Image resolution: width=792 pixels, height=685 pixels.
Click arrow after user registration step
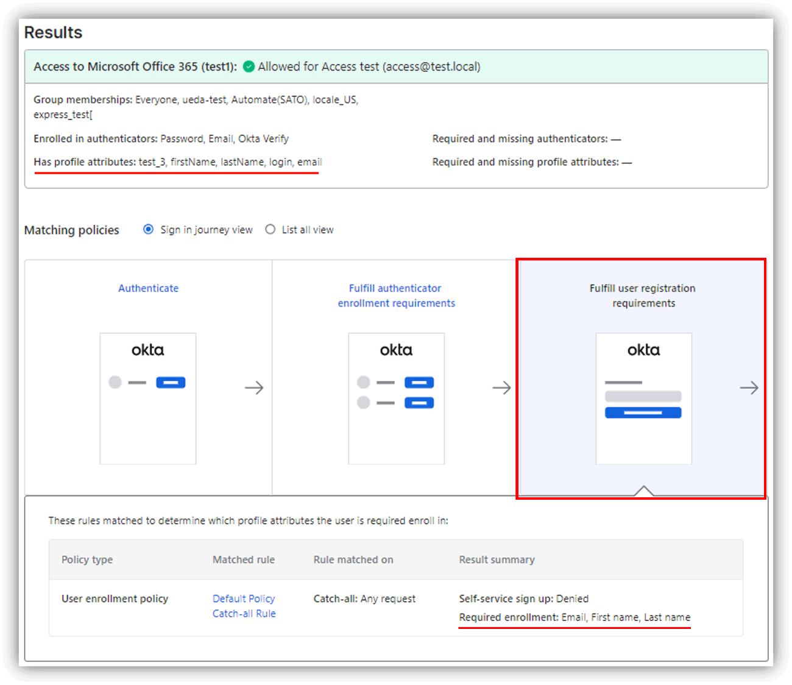(749, 388)
